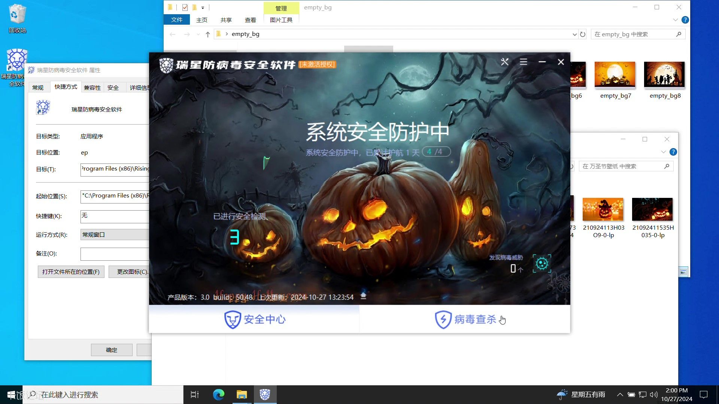Click the 4/4 protection count pill
Image resolution: width=719 pixels, height=404 pixels.
436,151
